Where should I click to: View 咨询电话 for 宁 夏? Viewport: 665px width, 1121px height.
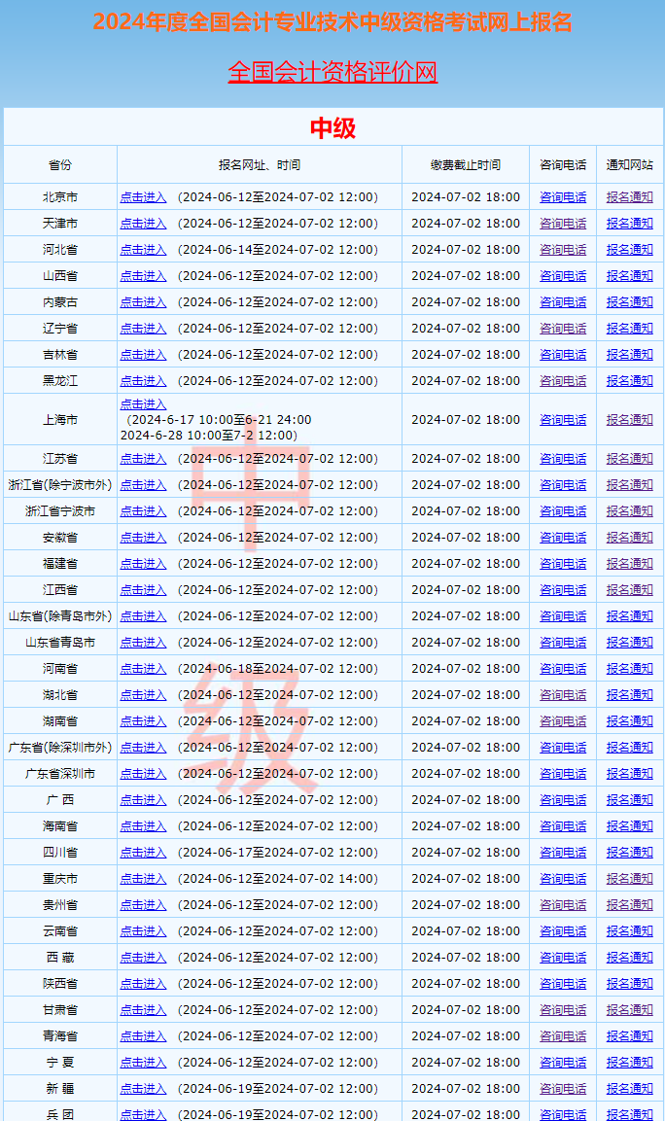coord(563,1063)
